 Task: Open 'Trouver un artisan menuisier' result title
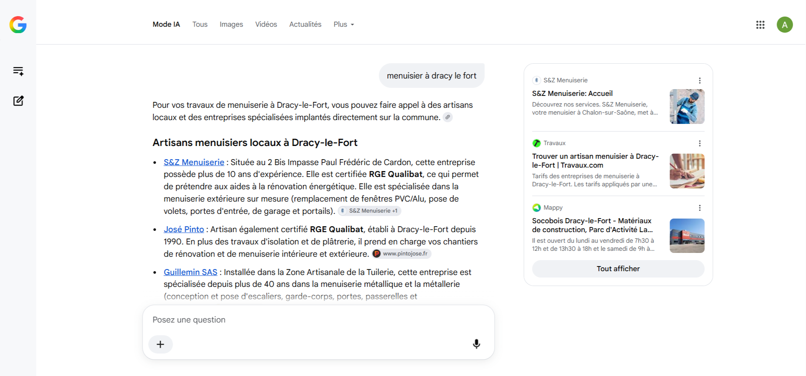coord(595,161)
